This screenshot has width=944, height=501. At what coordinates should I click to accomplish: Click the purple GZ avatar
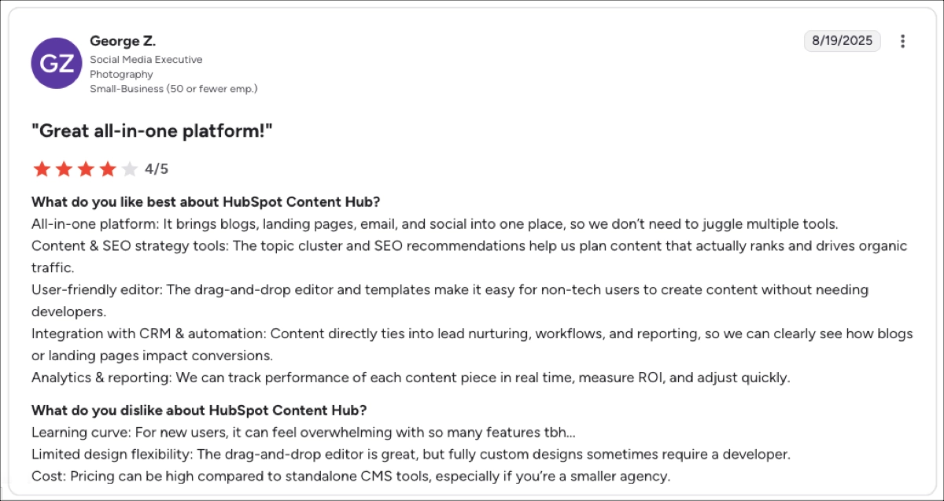[57, 63]
